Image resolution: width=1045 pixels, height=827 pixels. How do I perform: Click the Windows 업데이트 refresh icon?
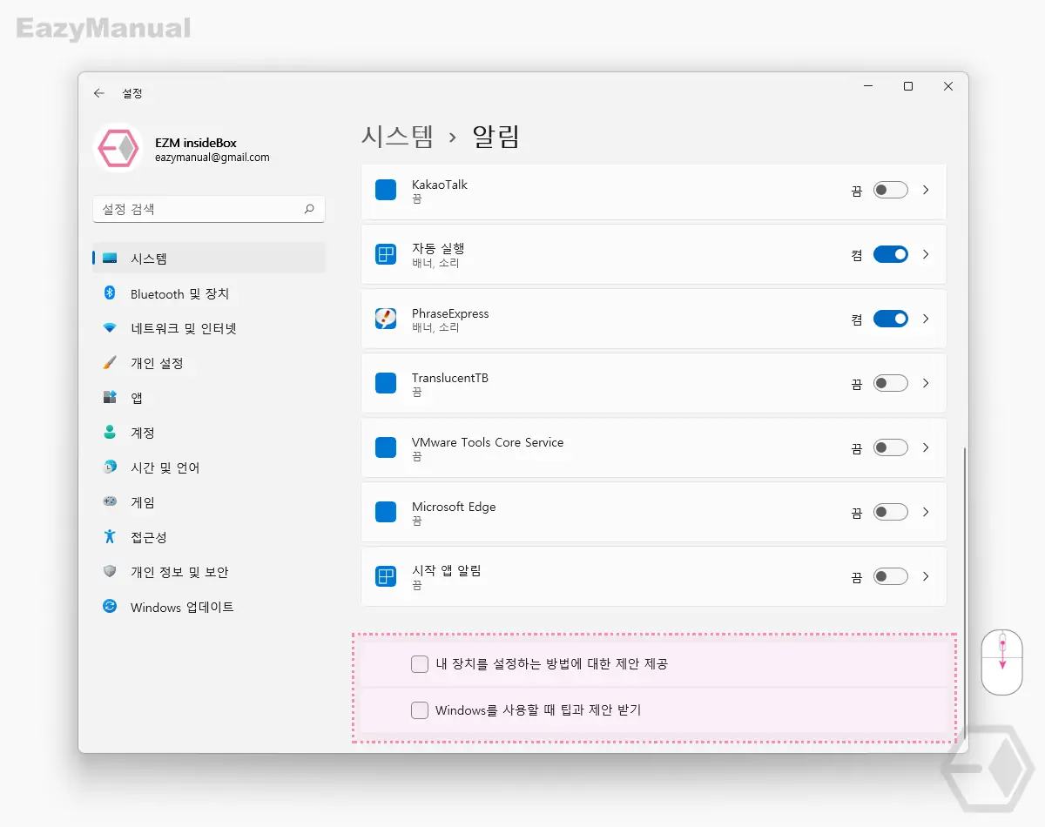[110, 607]
